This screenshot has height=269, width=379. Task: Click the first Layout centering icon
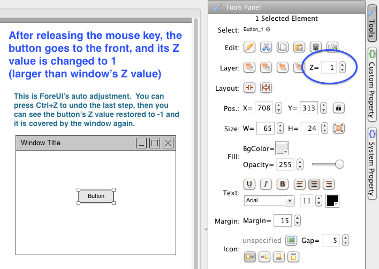[249, 88]
